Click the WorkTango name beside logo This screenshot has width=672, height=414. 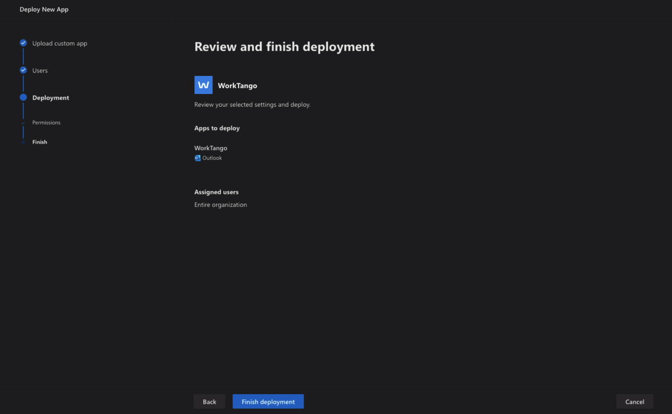(237, 86)
